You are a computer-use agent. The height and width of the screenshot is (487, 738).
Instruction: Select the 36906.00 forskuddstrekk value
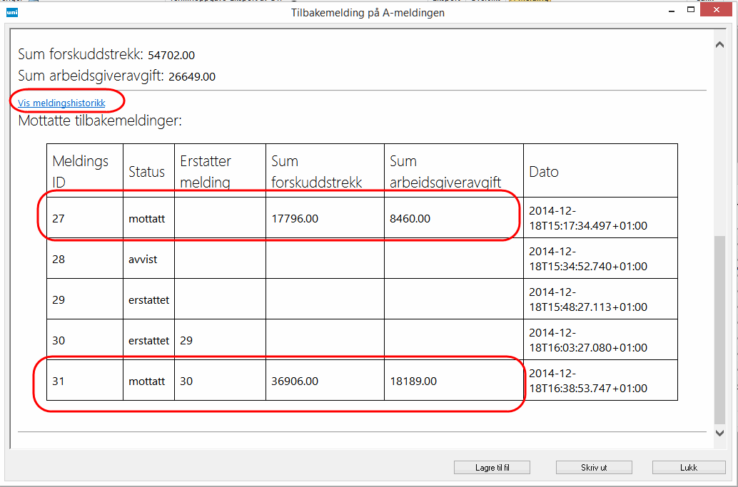pos(295,381)
